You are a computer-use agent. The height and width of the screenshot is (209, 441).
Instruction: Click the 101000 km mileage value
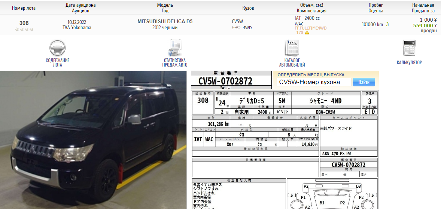point(372,24)
